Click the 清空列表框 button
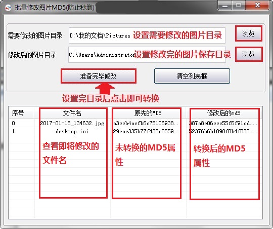273x229 pixels. click(192, 76)
